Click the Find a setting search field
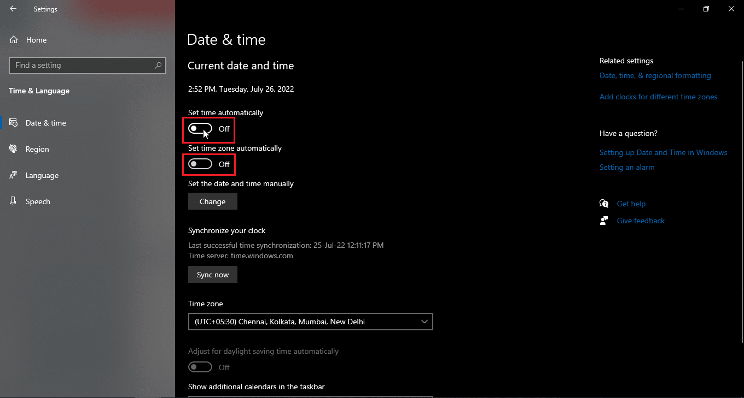Viewport: 744px width, 398px height. point(88,65)
